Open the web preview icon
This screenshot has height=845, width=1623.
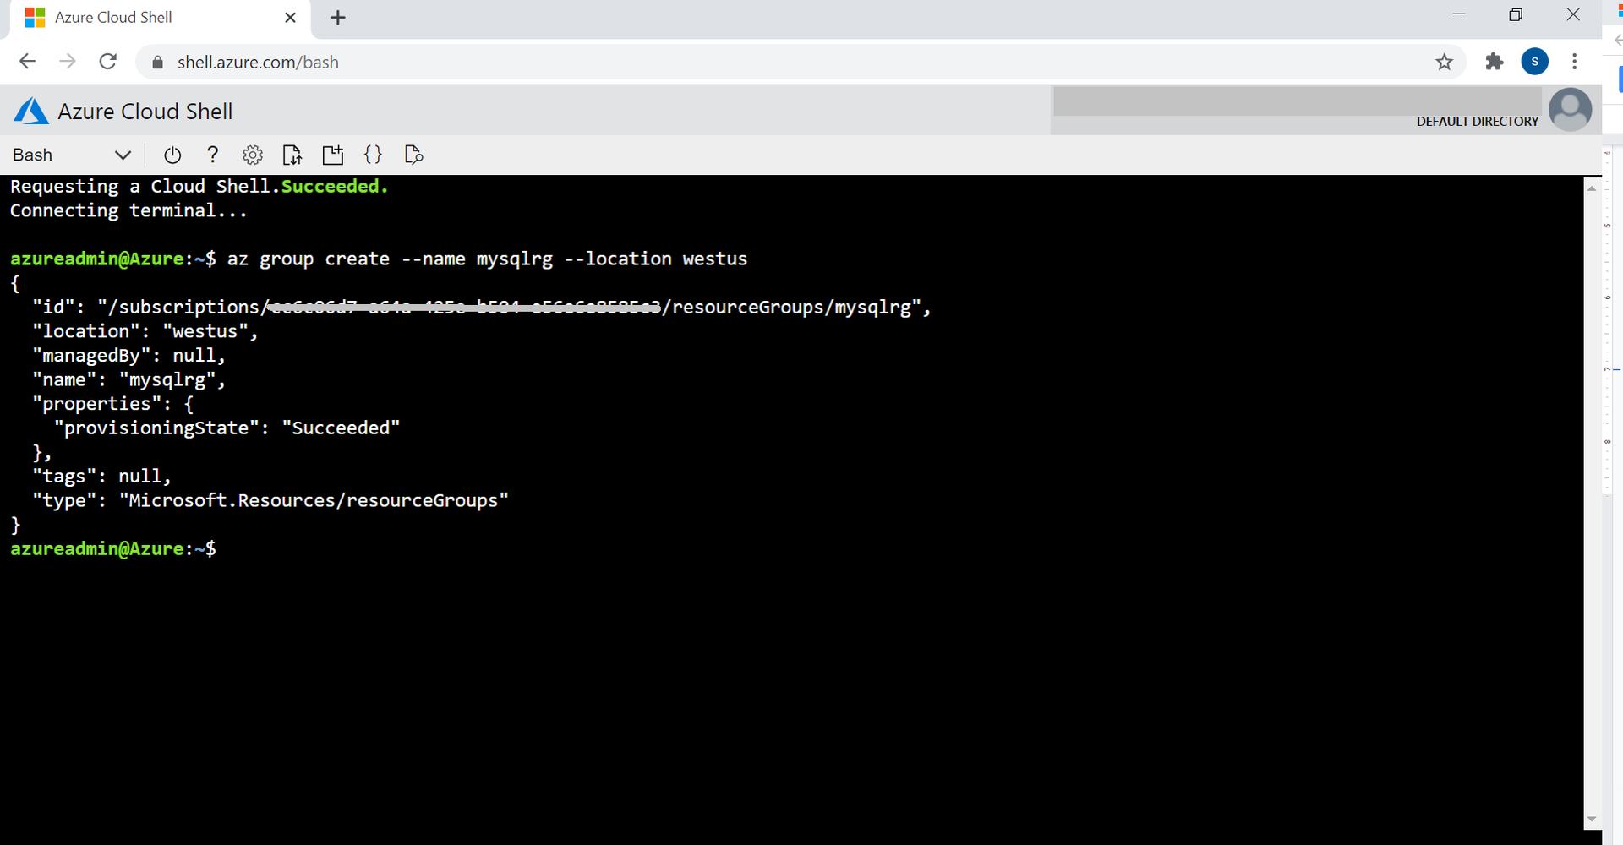(x=413, y=155)
